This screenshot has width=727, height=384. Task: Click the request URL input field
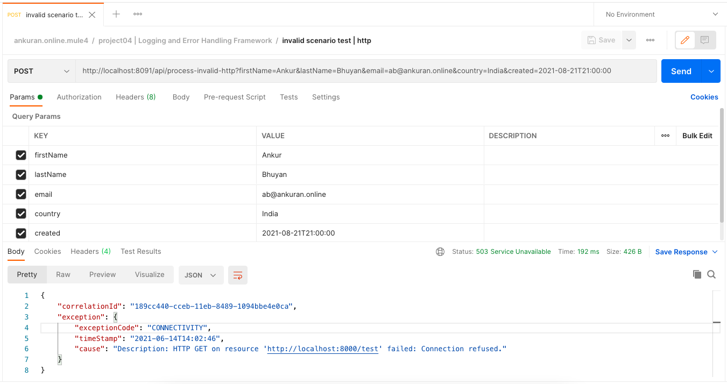(x=366, y=71)
